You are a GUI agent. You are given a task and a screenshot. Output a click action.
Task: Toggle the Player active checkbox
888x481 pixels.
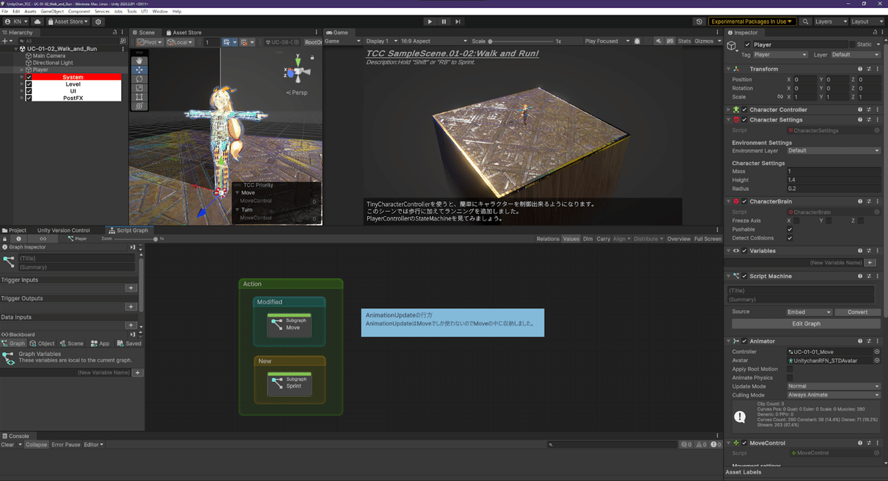click(x=747, y=44)
